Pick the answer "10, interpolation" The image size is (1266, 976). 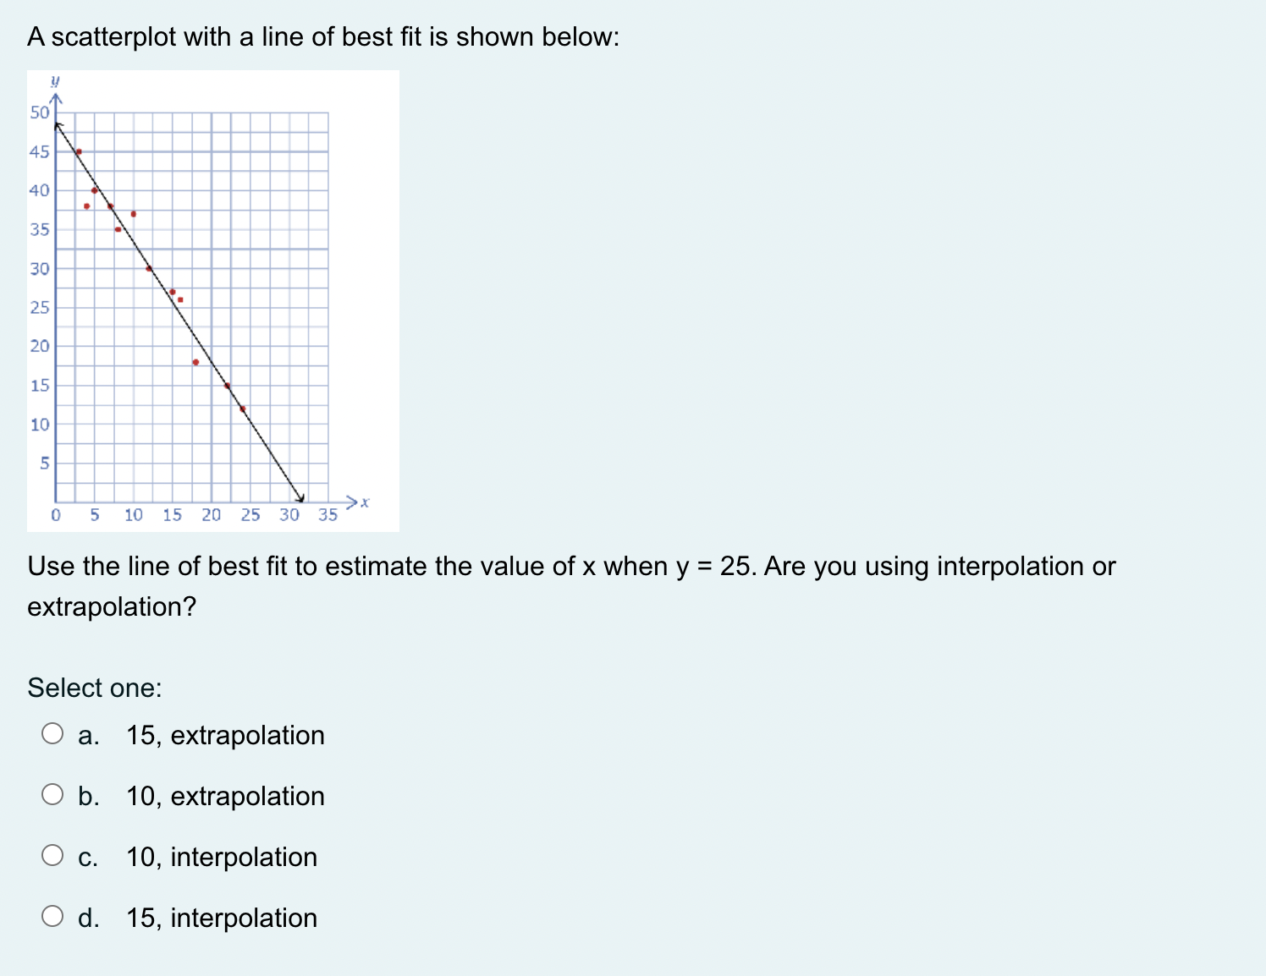click(221, 858)
